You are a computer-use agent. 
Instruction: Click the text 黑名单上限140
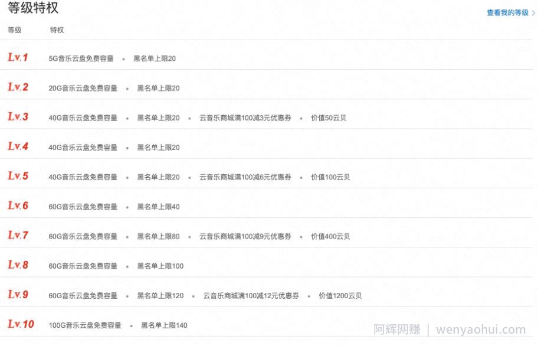pos(165,325)
